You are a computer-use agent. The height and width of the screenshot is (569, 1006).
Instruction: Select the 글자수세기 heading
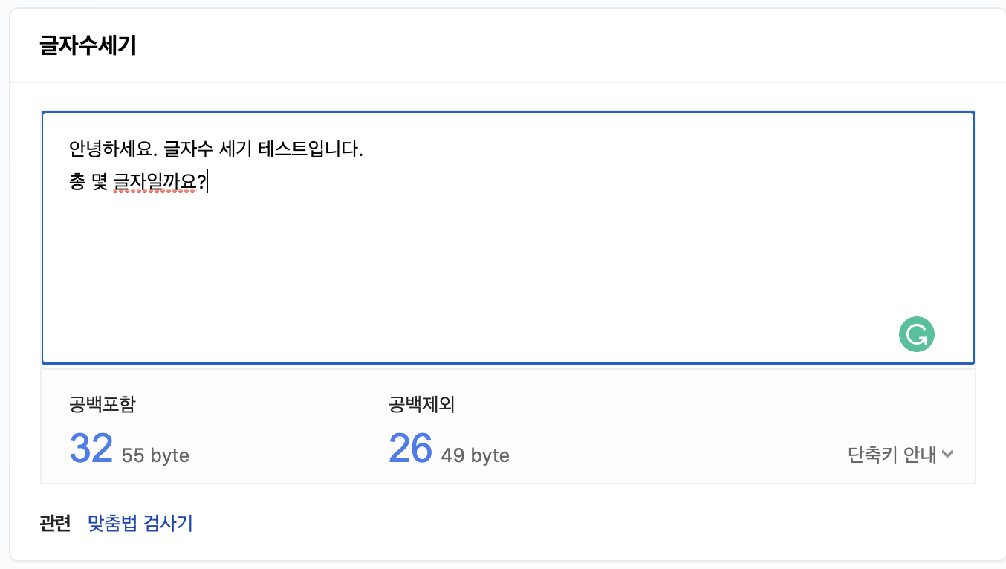click(x=88, y=46)
